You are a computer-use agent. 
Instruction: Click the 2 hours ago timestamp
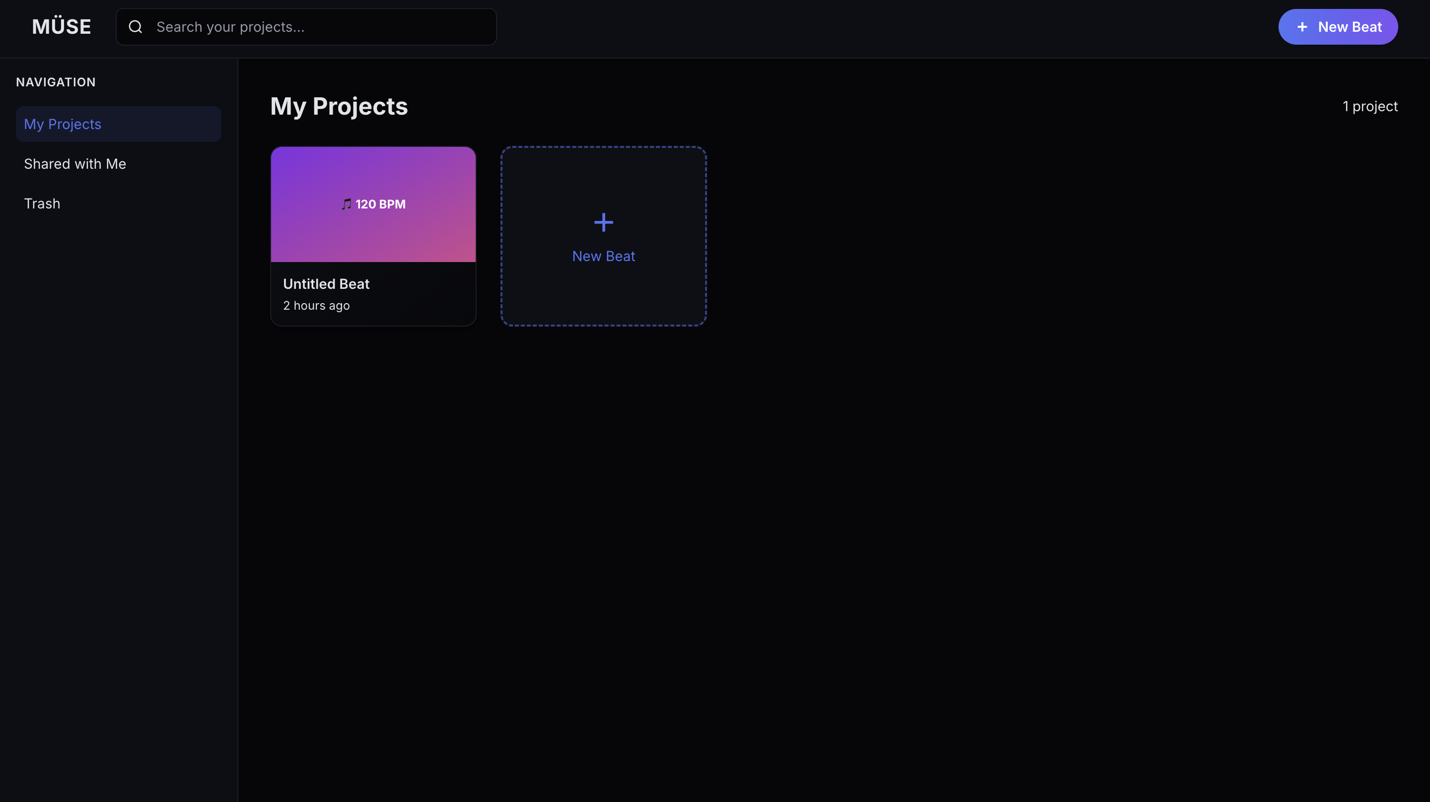coord(316,306)
